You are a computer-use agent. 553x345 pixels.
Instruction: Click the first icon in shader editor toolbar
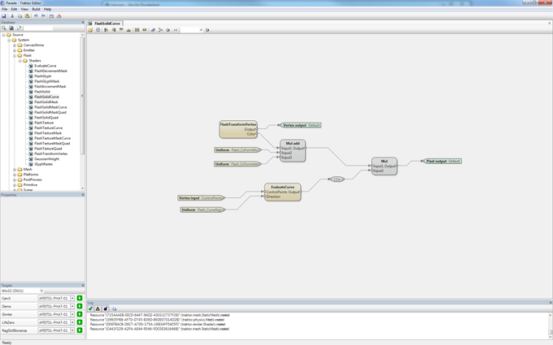pyautogui.click(x=91, y=30)
